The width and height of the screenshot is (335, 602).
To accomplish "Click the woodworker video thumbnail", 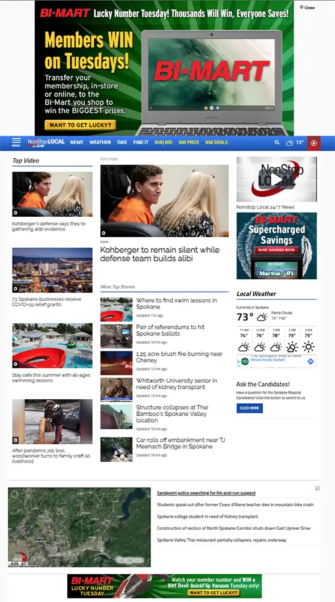I will pos(52,421).
